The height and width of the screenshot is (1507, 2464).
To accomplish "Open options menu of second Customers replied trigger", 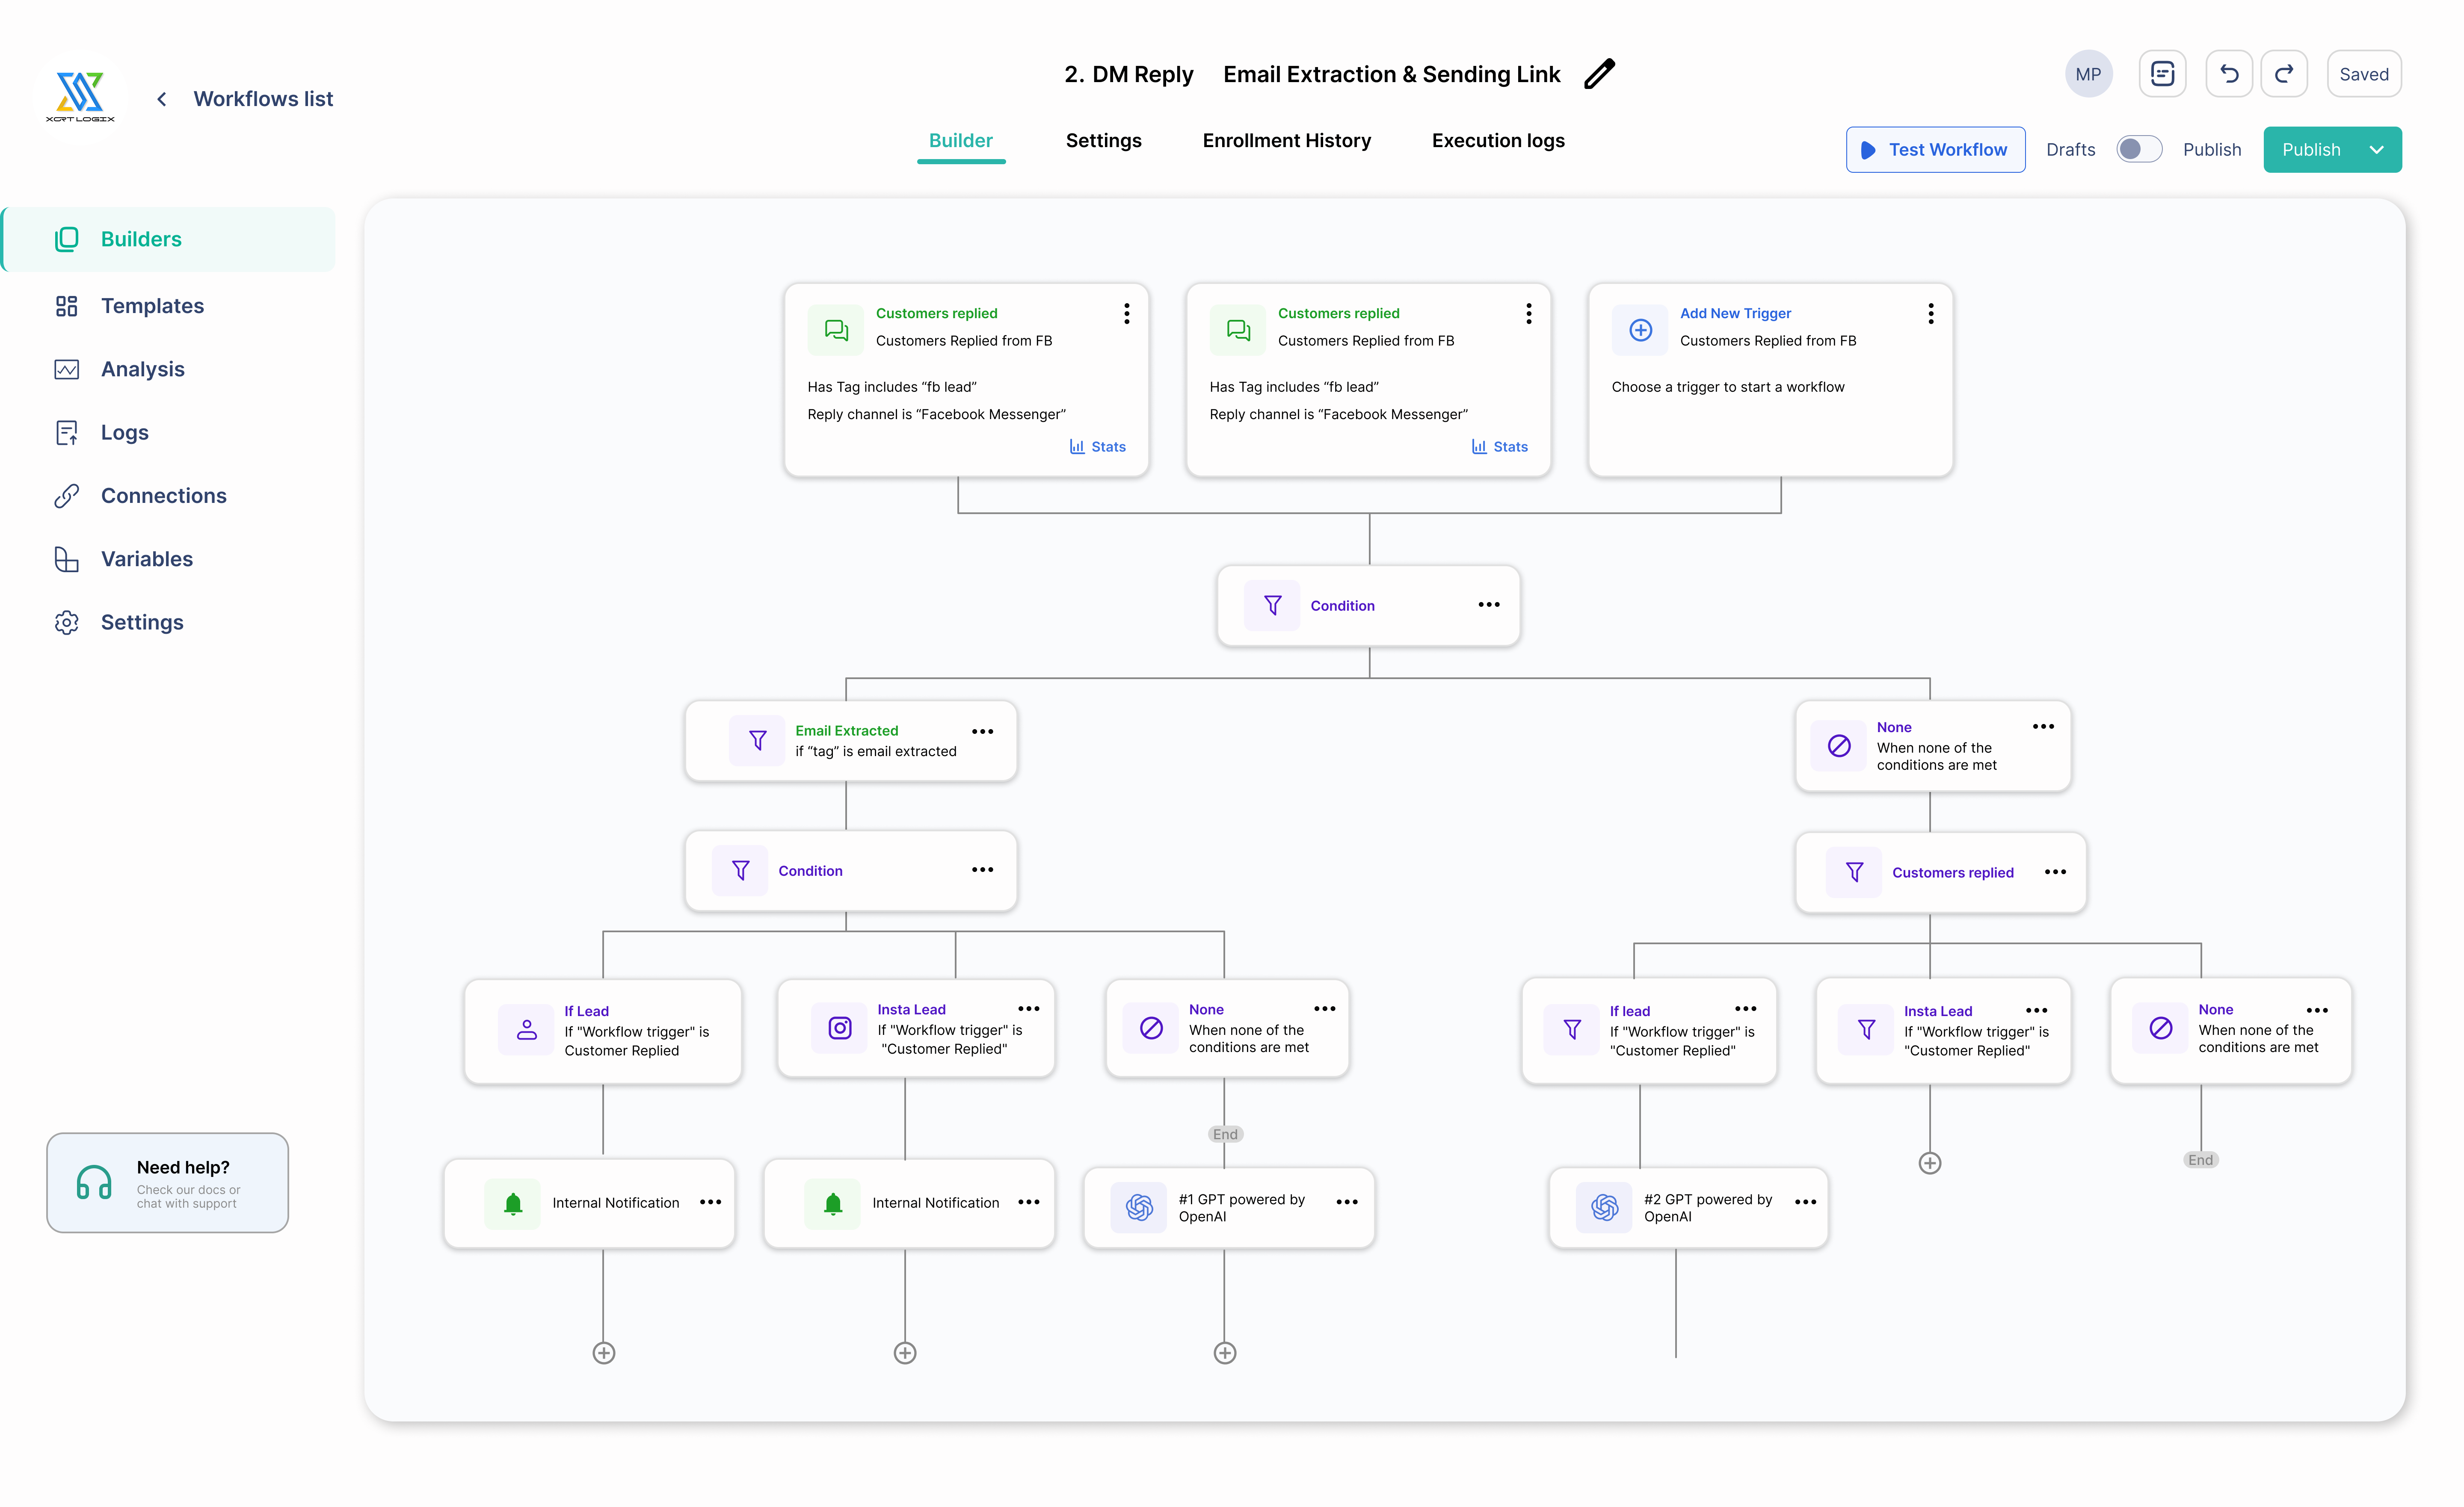I will click(x=1528, y=314).
